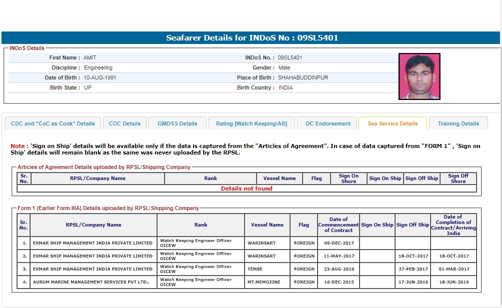Click the Date of Commencement of Contract header
The height and width of the screenshot is (308, 502).
pyautogui.click(x=338, y=225)
